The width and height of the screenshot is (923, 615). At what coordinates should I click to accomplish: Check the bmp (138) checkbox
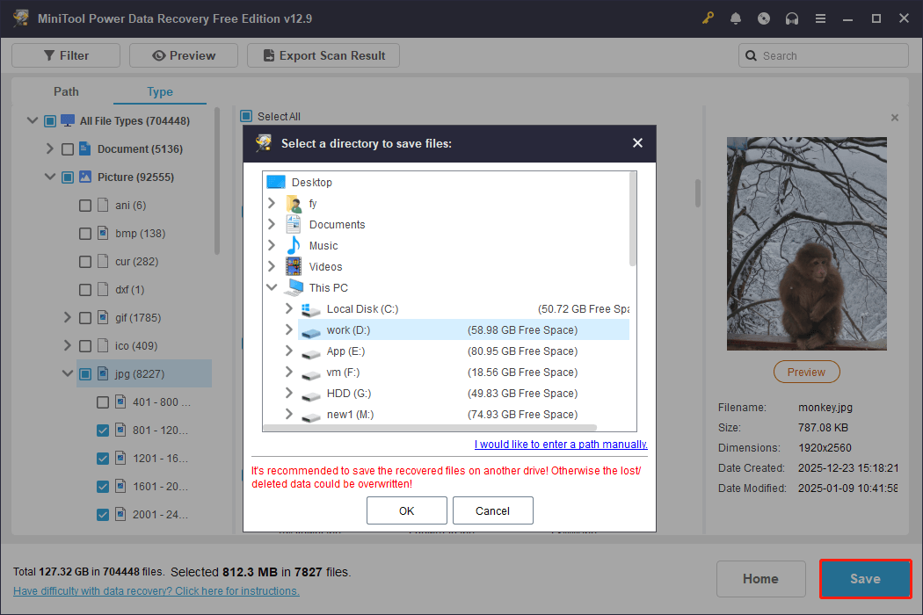85,234
